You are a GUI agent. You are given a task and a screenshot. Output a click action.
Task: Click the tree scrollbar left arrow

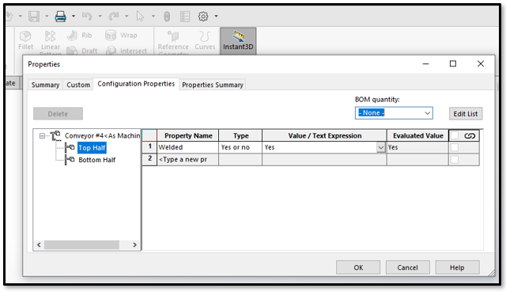[x=39, y=245]
